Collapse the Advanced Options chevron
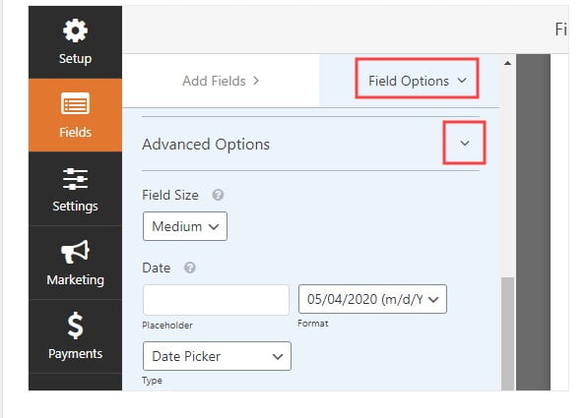 pos(465,143)
